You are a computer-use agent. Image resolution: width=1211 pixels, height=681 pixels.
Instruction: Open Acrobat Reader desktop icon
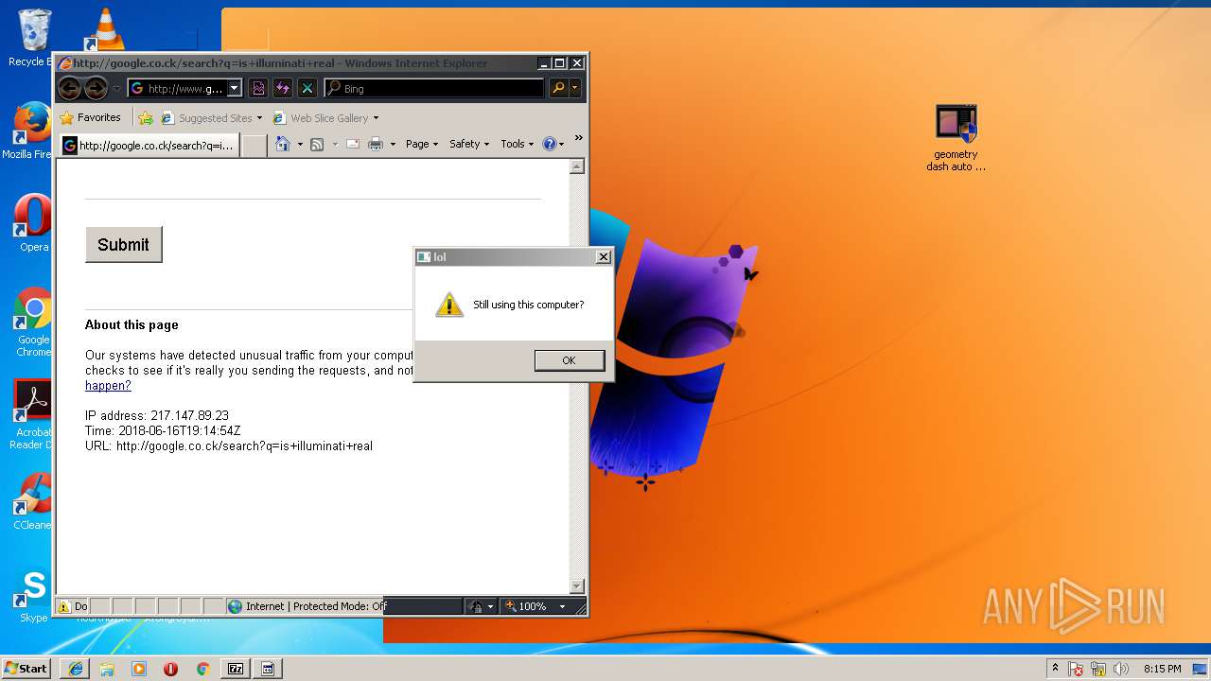[x=33, y=414]
